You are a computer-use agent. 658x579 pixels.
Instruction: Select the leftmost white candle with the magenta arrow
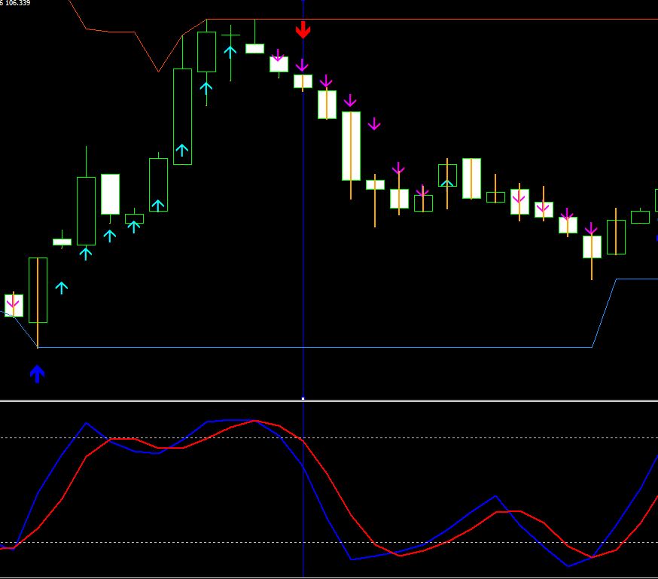14,305
